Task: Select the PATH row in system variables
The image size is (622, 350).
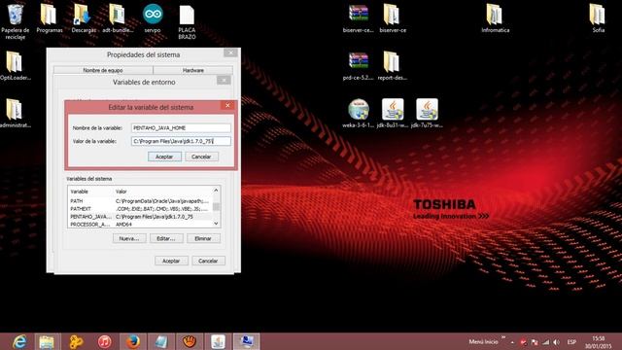Action: (x=140, y=201)
